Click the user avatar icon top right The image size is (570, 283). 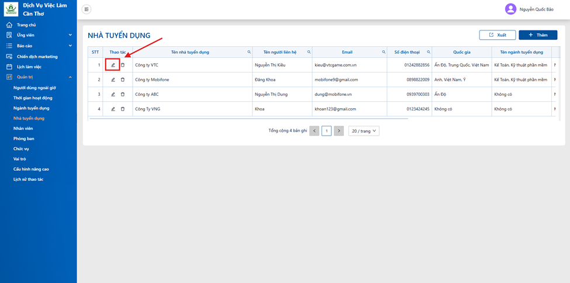pos(510,9)
